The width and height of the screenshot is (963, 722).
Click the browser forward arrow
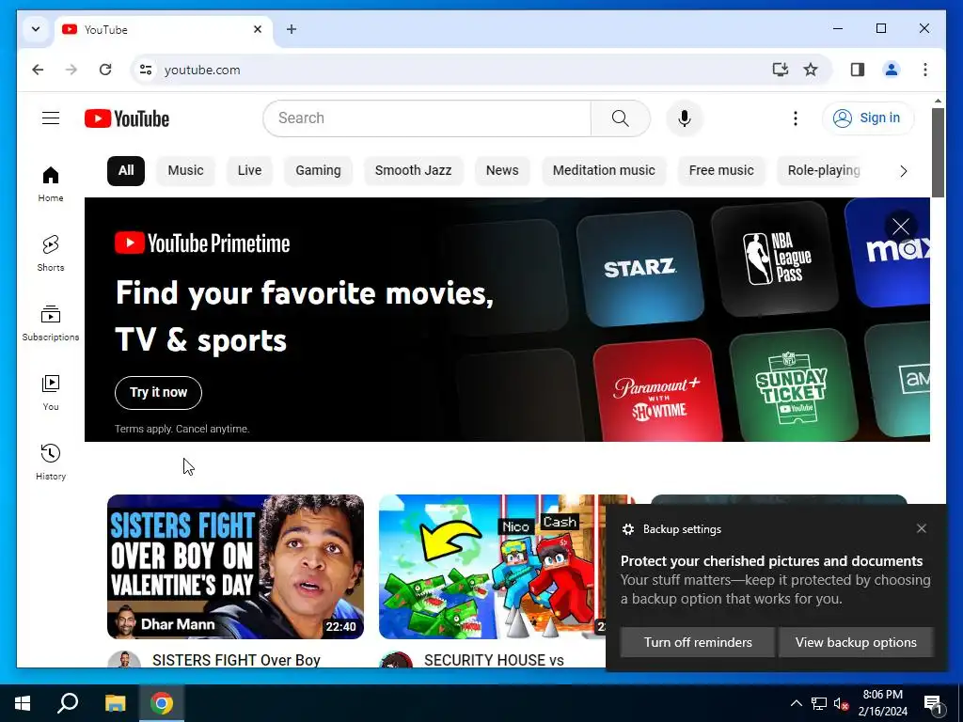pyautogui.click(x=71, y=70)
